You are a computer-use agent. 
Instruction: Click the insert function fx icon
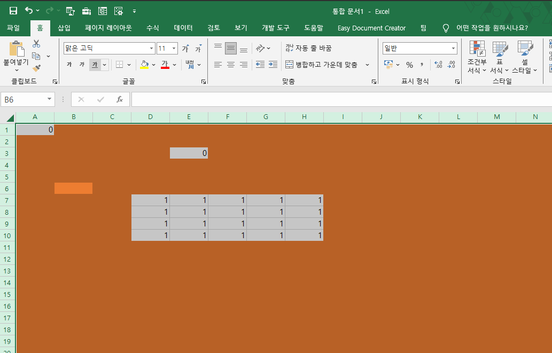point(120,100)
